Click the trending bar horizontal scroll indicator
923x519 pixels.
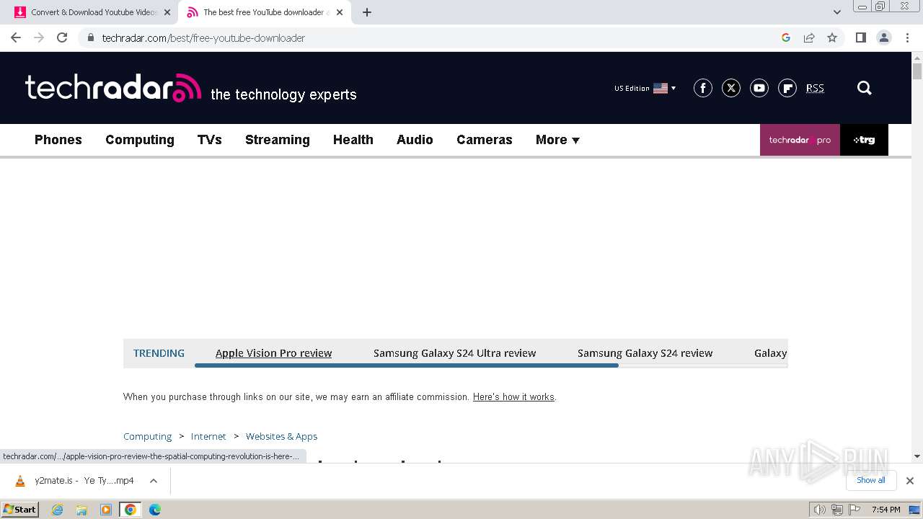tap(407, 365)
